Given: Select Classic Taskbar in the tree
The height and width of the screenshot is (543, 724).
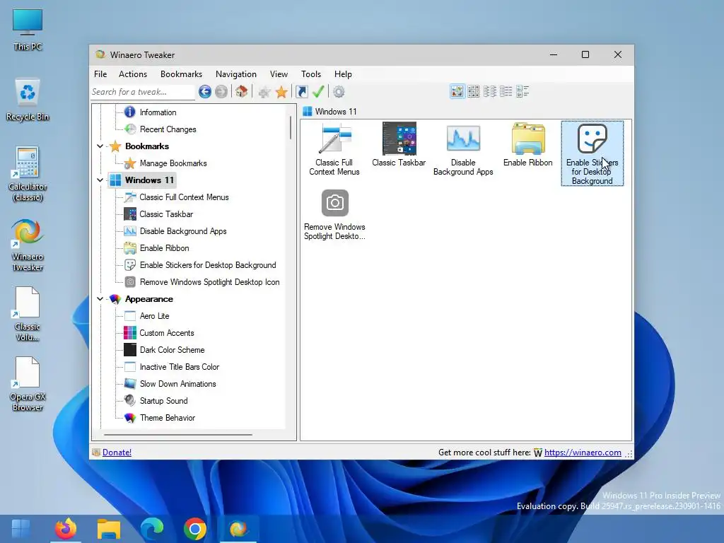Looking at the screenshot, I should (166, 214).
